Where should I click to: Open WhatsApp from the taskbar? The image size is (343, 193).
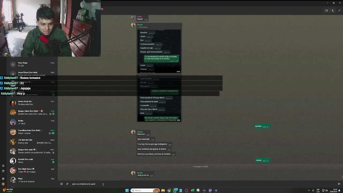175,191
